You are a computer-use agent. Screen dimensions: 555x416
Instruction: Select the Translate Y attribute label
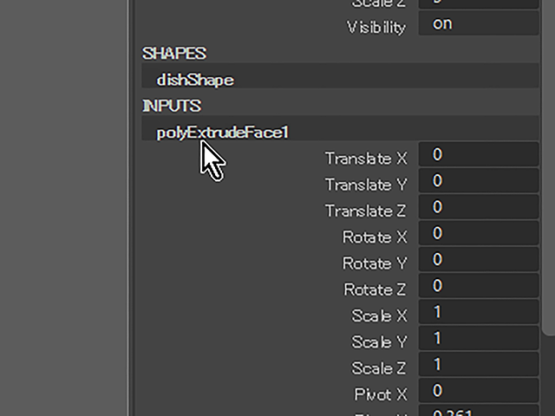click(x=366, y=185)
